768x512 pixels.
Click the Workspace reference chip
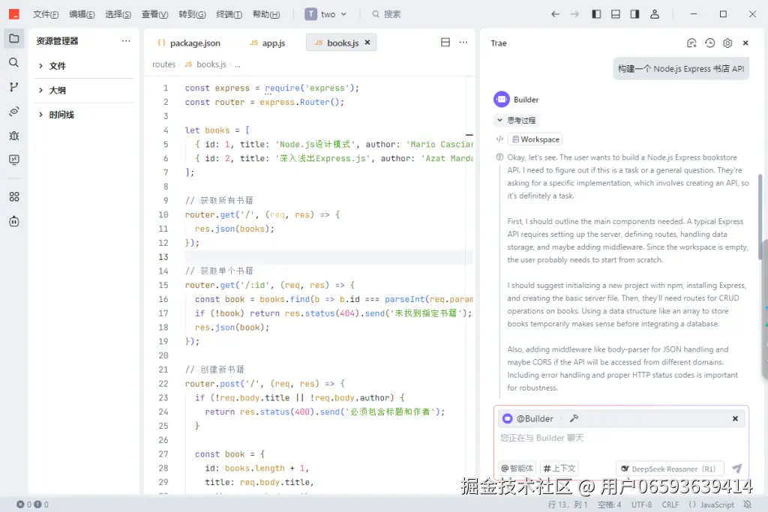tap(535, 139)
